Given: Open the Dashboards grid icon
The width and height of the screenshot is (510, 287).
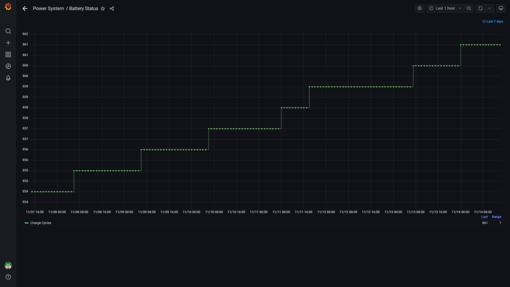Looking at the screenshot, I should click(x=8, y=55).
